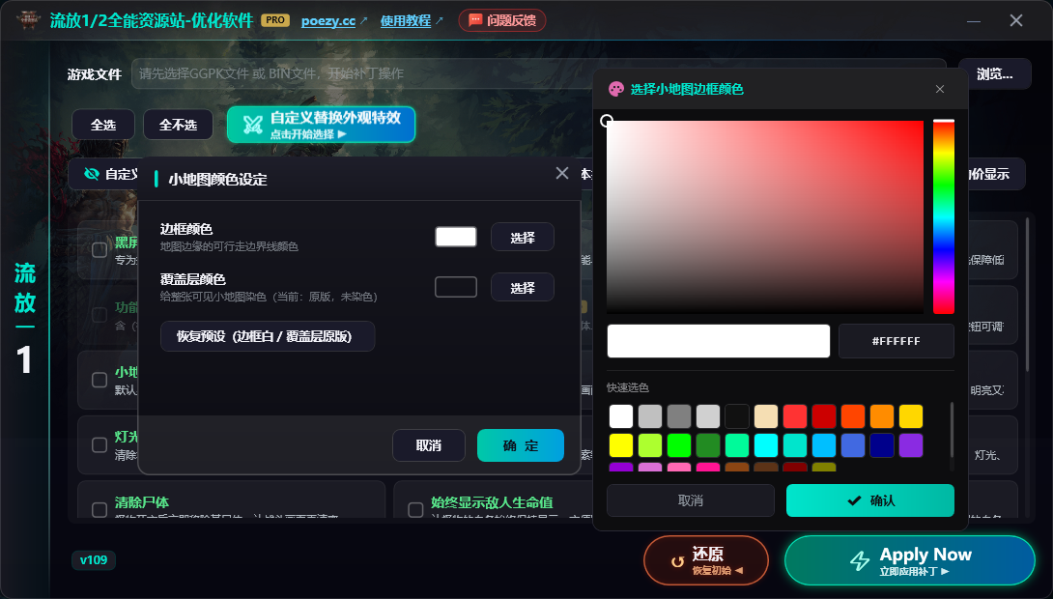This screenshot has height=599, width=1053.
Task: Toggle the 黑屏 option checkbox
Action: [100, 250]
